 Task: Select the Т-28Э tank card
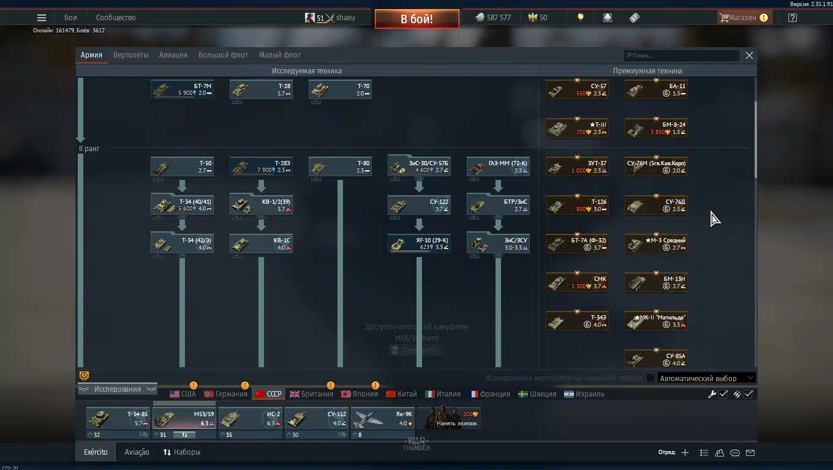261,166
